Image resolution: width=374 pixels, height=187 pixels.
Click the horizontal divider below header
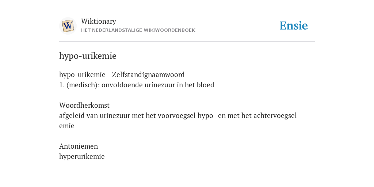(187, 42)
